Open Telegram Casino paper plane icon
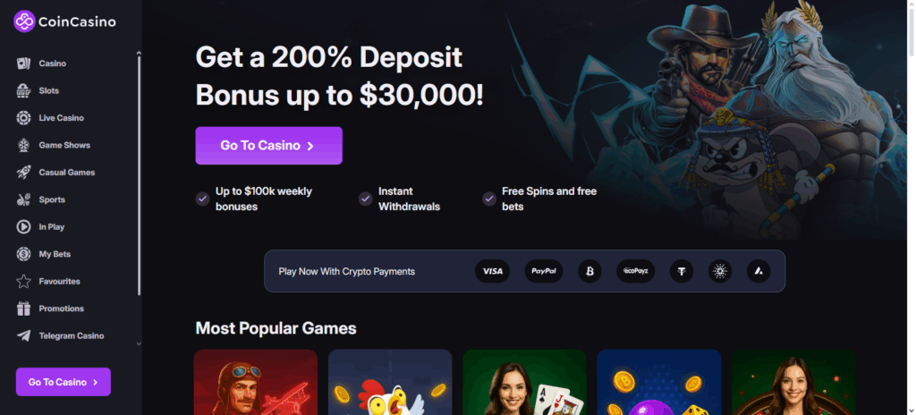This screenshot has height=415, width=916. pyautogui.click(x=23, y=335)
